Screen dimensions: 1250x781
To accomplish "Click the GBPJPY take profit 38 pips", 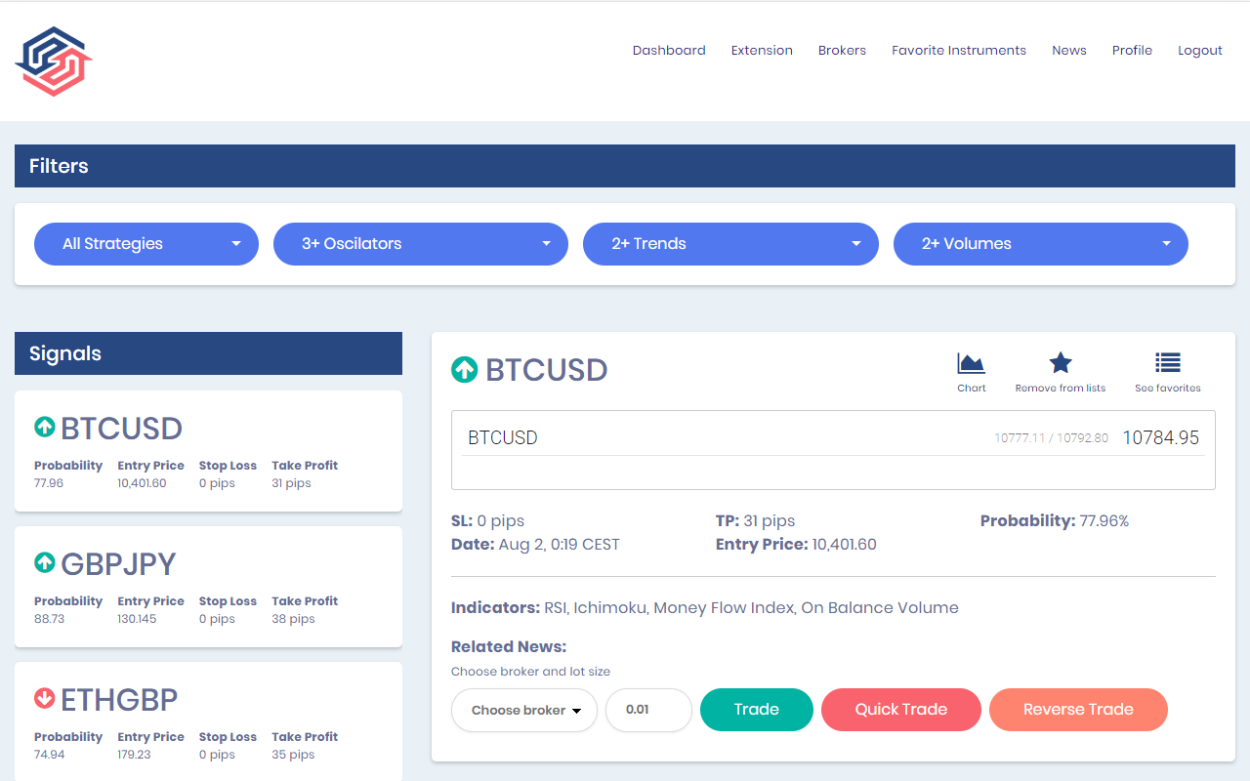I will pyautogui.click(x=293, y=619).
